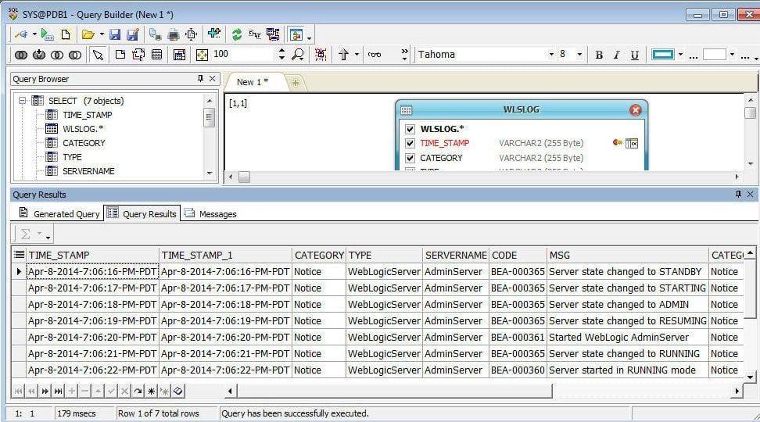Click the fit-to-window zoom icon beside 100
The height and width of the screenshot is (422, 760).
coord(202,55)
